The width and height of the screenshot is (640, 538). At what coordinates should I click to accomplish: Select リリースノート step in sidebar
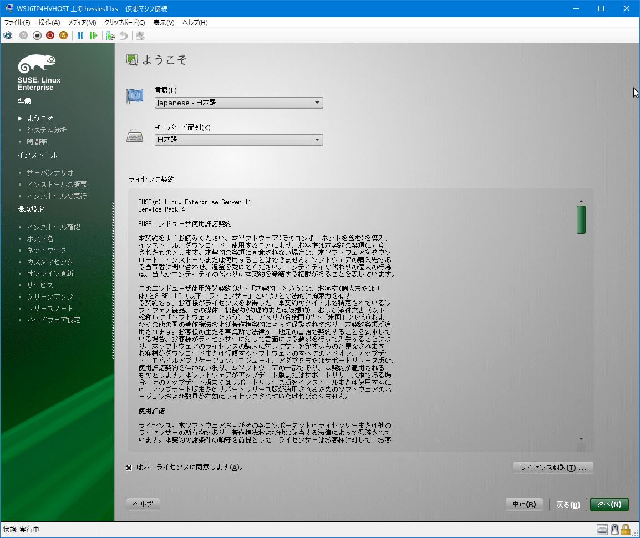[x=50, y=309]
